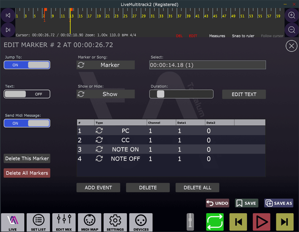Save the project as a new file
The width and height of the screenshot is (299, 232).
[279, 203]
